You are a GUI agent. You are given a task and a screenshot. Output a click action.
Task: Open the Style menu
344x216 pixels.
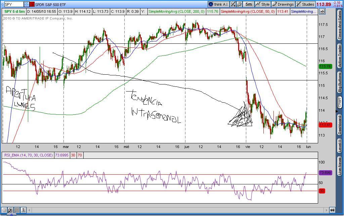tap(262, 4)
